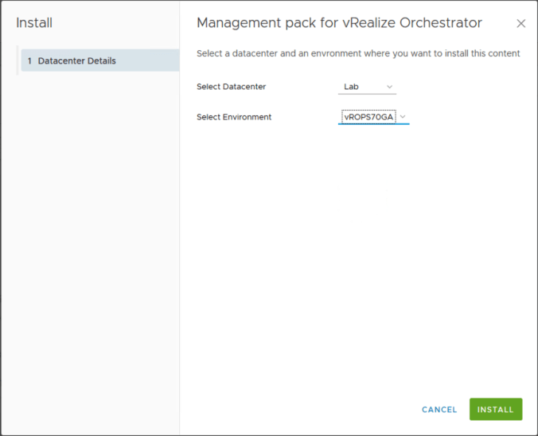Focus the vROPS70GA text in the environment selector
Viewport: 538px width, 436px height.
point(368,117)
